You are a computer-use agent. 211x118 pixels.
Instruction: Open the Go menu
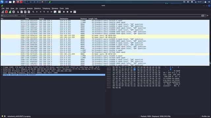(17, 9)
